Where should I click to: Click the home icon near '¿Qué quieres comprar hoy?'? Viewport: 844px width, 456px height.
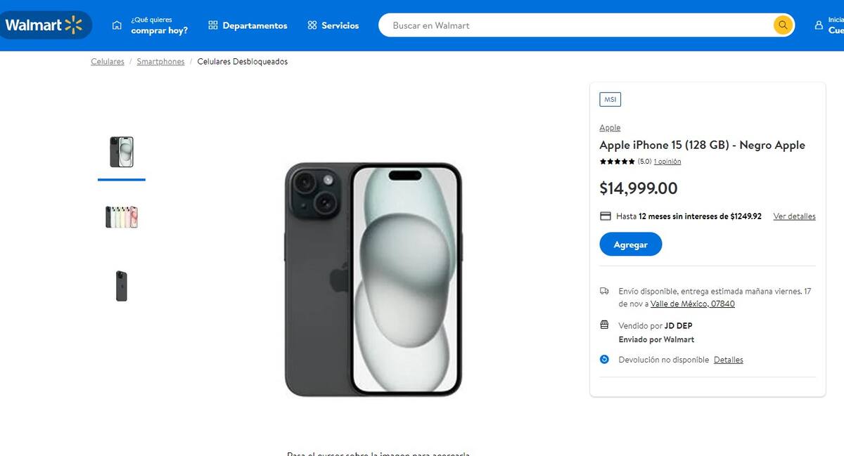pyautogui.click(x=117, y=25)
